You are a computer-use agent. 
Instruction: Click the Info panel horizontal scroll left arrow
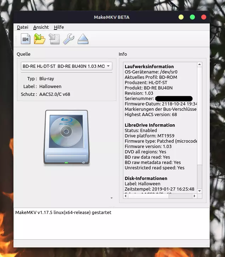125,196
